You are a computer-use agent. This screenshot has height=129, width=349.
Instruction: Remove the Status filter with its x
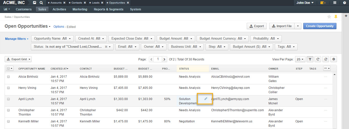[106, 47]
